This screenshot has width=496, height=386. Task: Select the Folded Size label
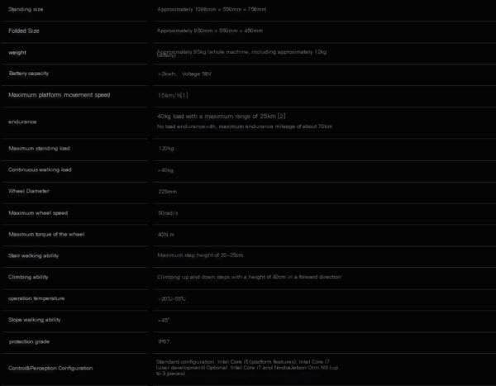coord(24,31)
